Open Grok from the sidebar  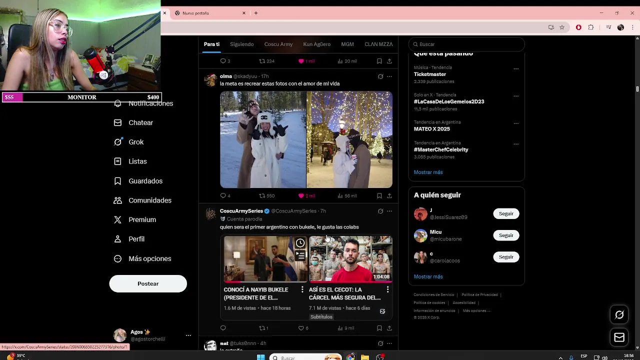(128, 142)
